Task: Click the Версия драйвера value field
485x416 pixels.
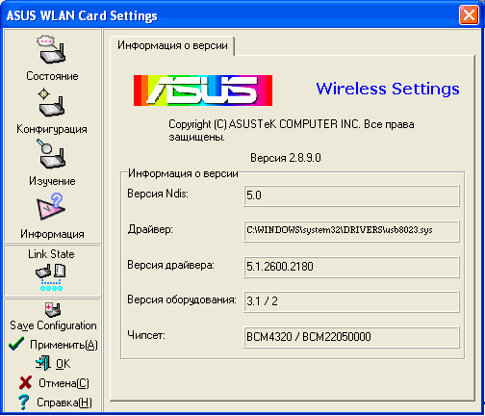Action: tap(351, 267)
